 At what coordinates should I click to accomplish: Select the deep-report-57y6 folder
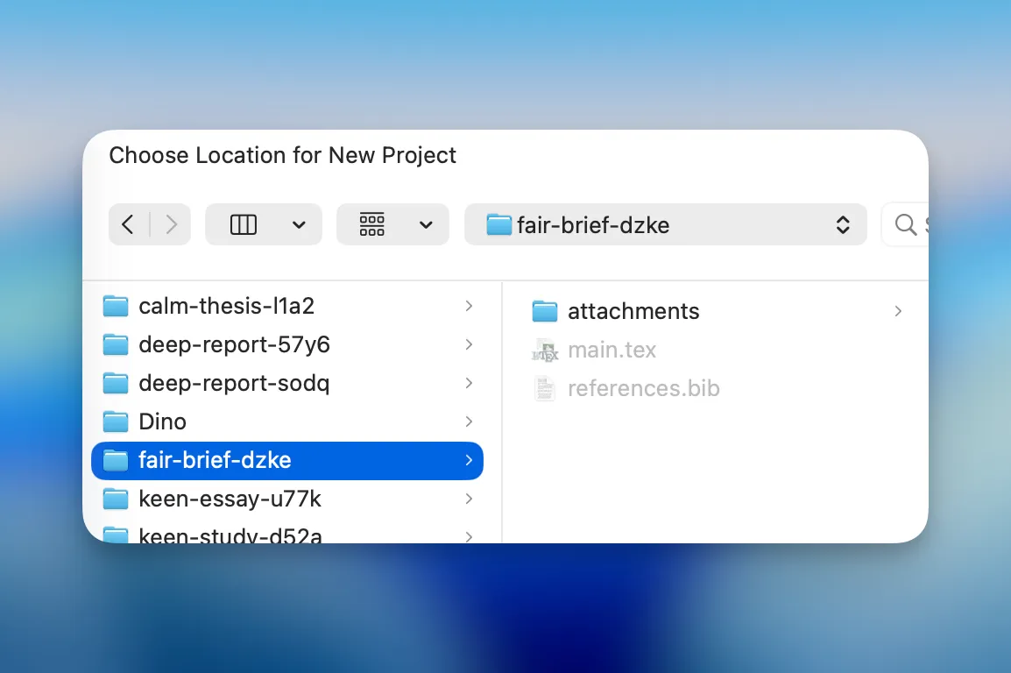(234, 344)
